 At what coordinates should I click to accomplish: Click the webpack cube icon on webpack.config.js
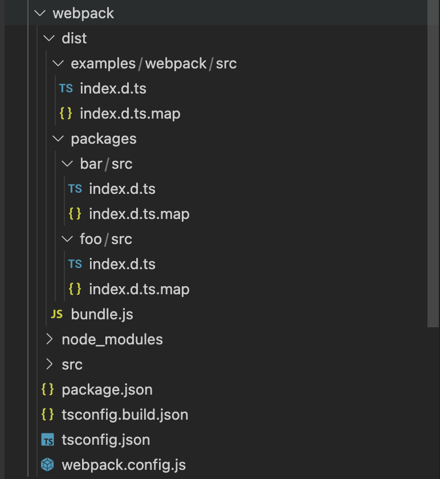[48, 465]
